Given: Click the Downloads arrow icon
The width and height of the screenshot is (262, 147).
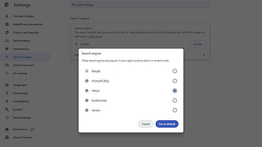Looking at the screenshot, I should [x=7, y=93].
